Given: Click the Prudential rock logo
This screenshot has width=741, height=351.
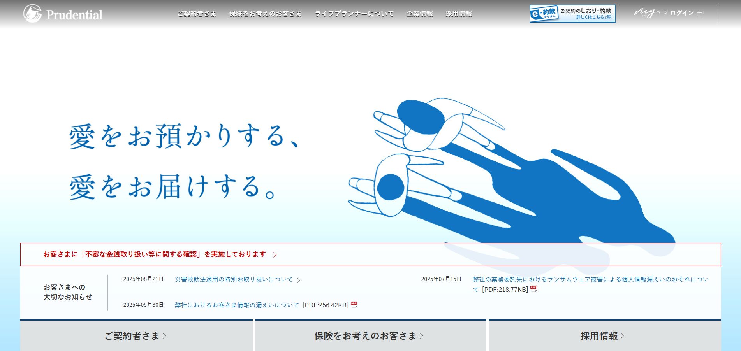Looking at the screenshot, I should 33,14.
